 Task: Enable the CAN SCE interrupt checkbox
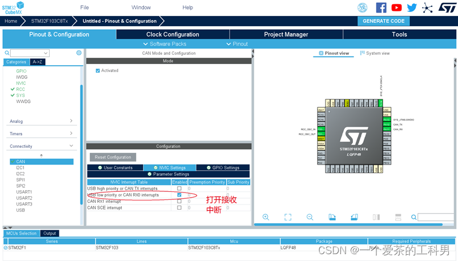tap(179, 207)
